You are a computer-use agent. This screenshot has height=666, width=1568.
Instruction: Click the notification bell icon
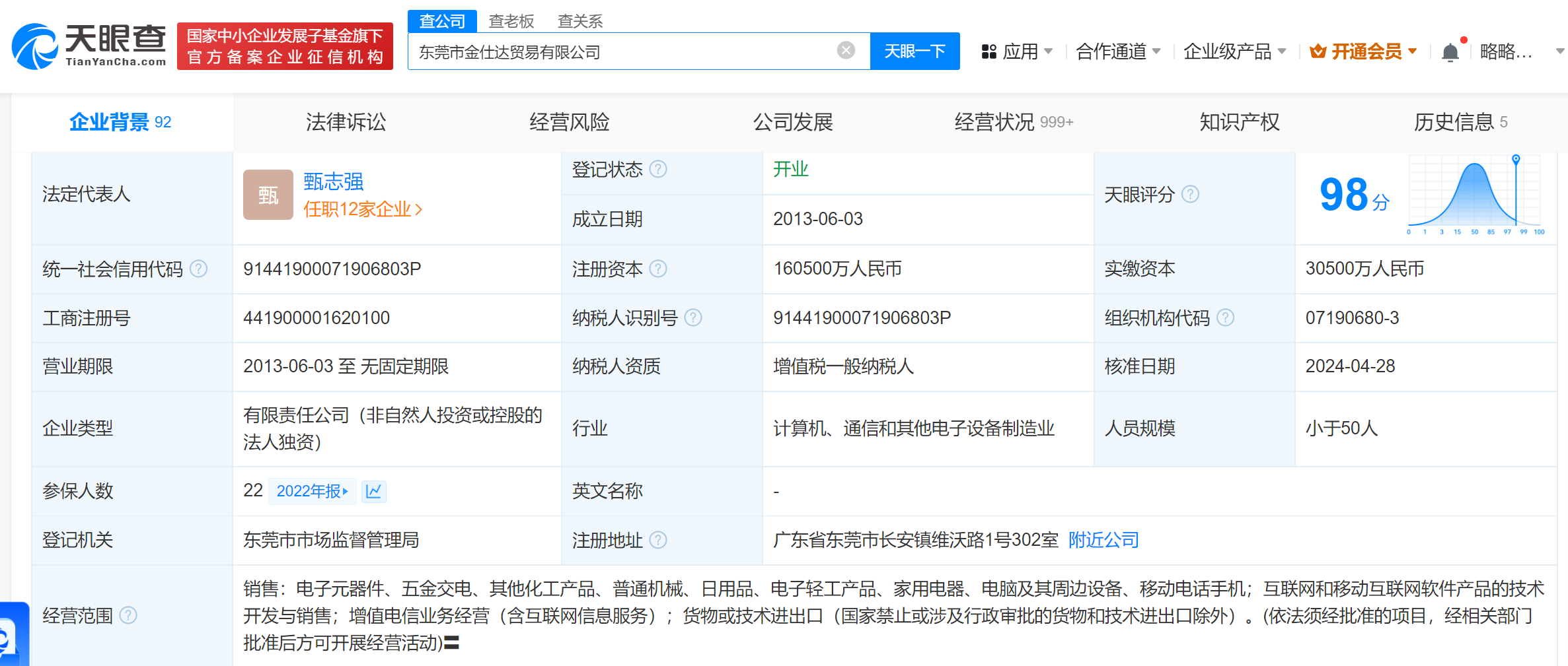click(1450, 52)
